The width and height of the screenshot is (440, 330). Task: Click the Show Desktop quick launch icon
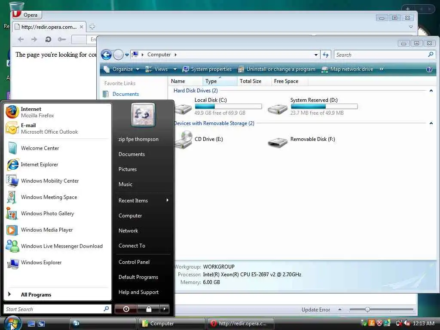point(31,324)
